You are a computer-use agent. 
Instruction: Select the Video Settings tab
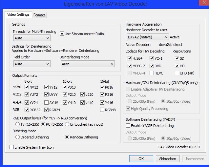tap(18, 14)
